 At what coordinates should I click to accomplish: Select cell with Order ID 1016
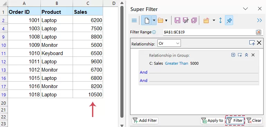[24, 86]
